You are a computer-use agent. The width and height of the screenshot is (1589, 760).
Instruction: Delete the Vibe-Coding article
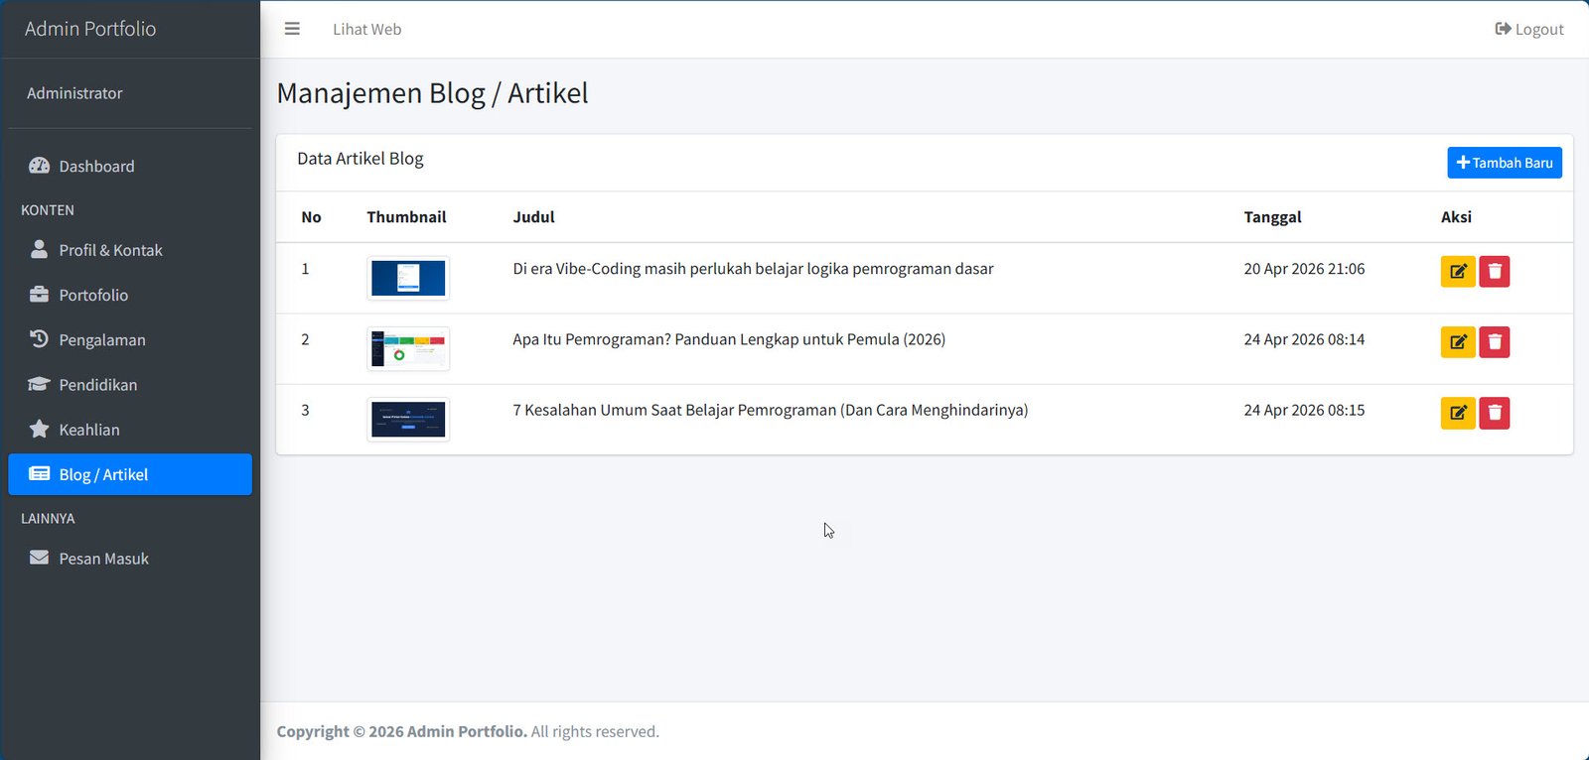[x=1495, y=272]
